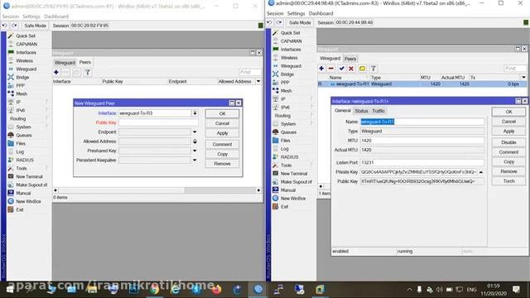Click Disable in R3 interface dialog
The height and width of the screenshot is (298, 530).
(x=508, y=142)
